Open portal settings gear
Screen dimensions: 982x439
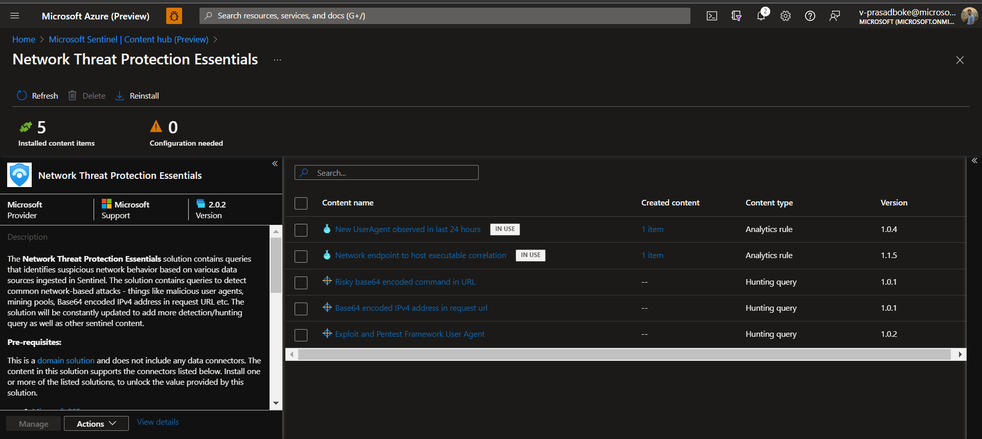click(786, 16)
